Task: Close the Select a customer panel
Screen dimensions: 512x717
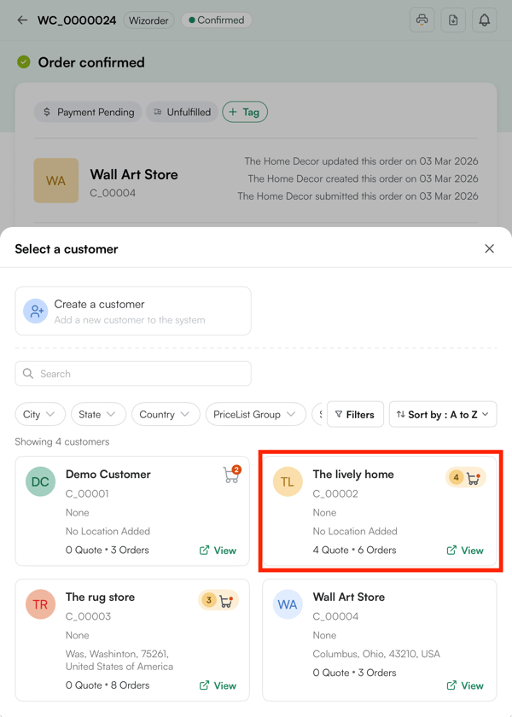Action: tap(489, 248)
